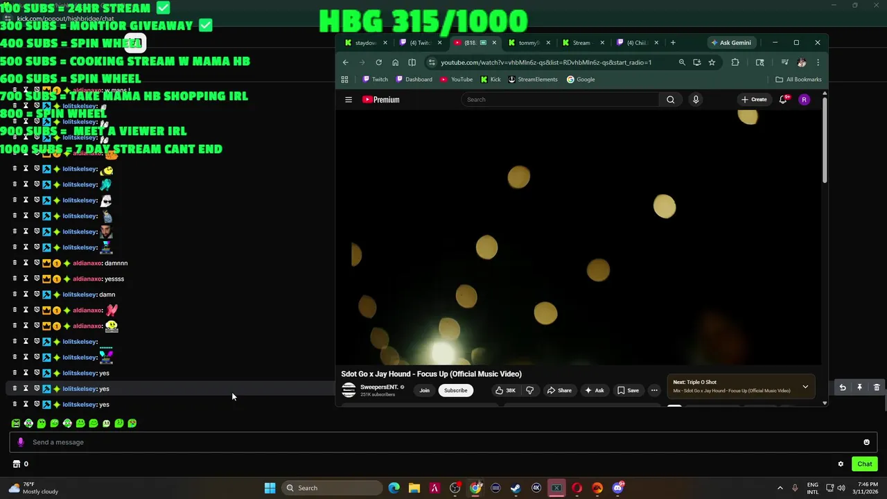This screenshot has height=499, width=887.
Task: Click Join for SweepersENT channel
Action: 424,390
